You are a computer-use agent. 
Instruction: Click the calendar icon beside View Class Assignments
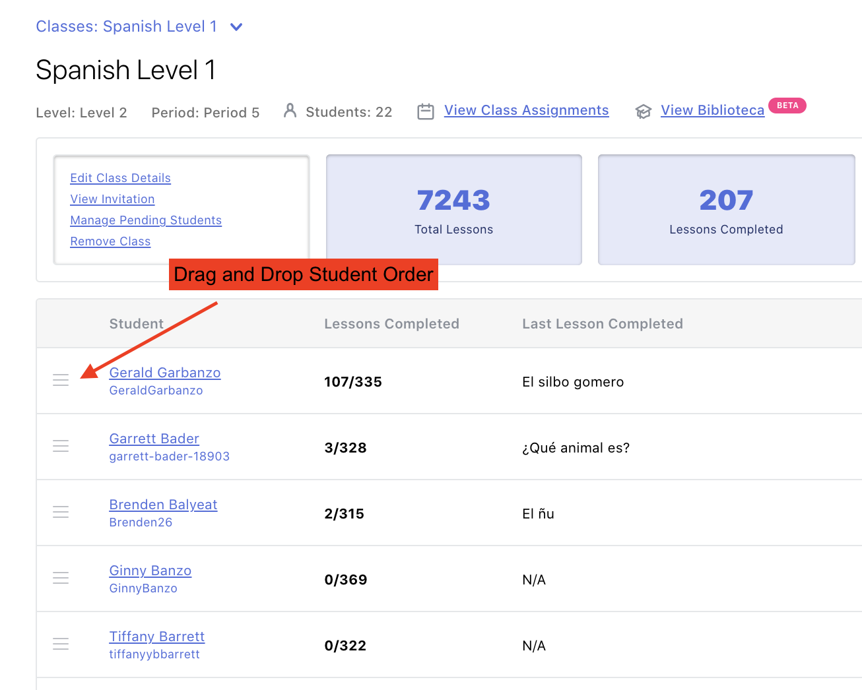426,111
